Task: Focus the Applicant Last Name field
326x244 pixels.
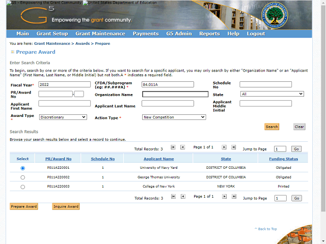Action: (168, 104)
